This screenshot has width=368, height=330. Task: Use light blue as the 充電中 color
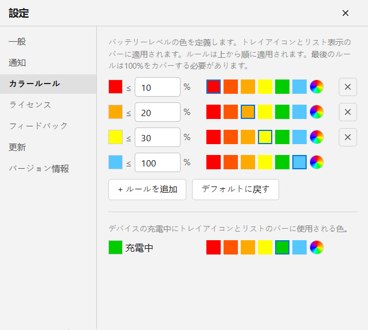[299, 247]
